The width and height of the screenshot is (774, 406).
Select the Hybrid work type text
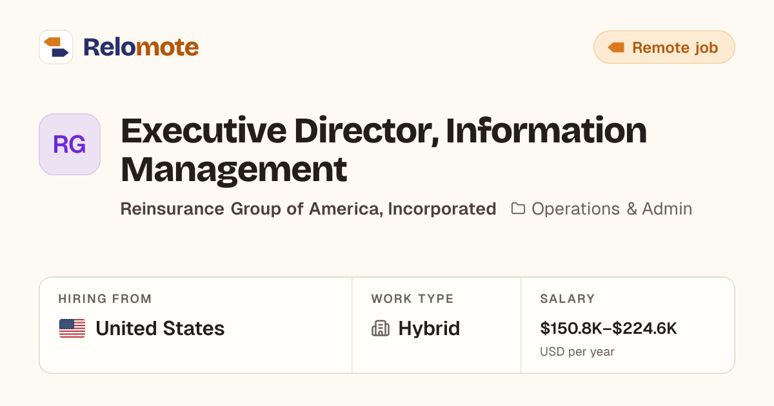click(x=429, y=329)
